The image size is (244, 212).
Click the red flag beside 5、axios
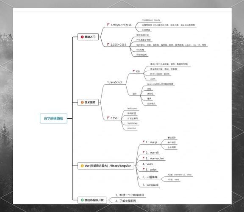[x=144, y=169]
